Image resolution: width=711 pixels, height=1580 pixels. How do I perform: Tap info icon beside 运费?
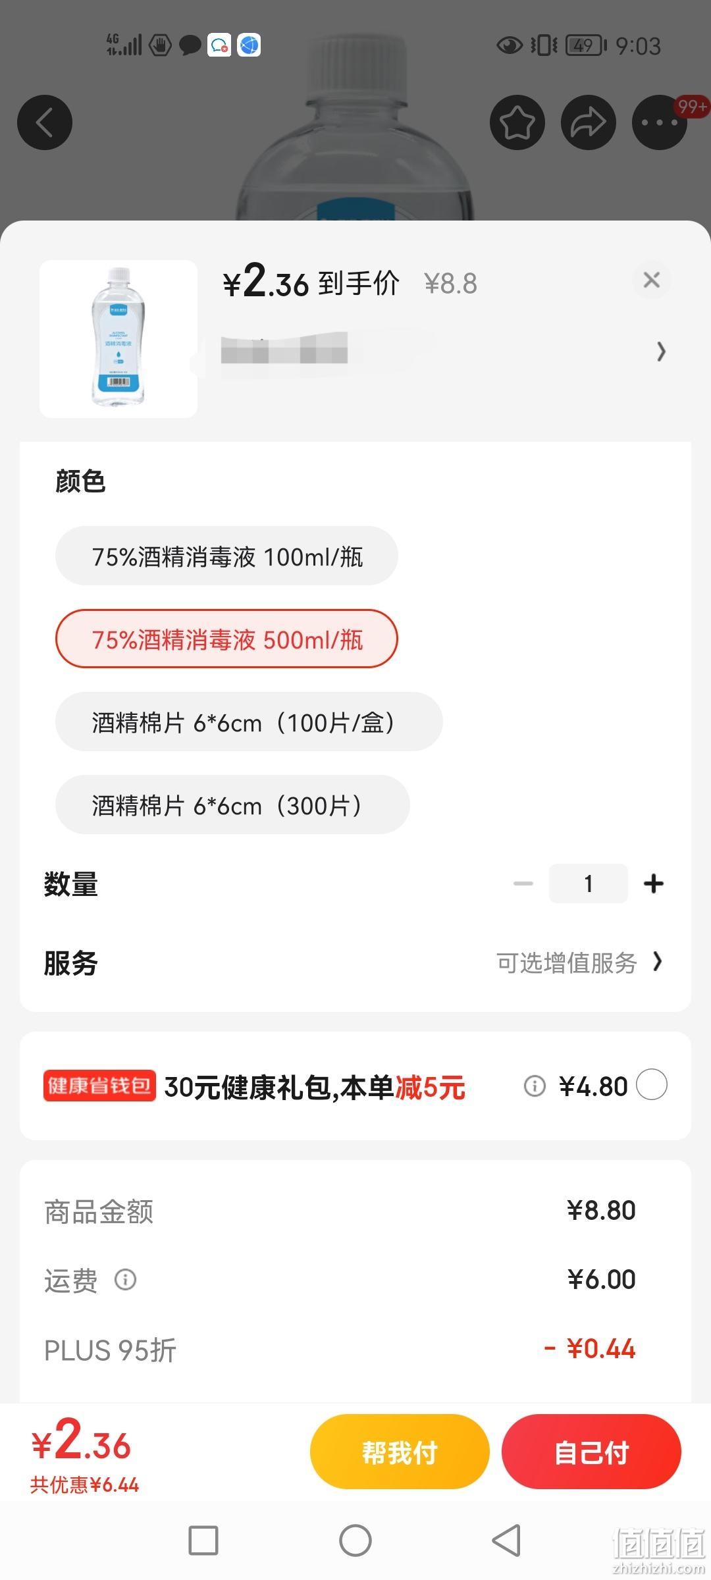pyautogui.click(x=126, y=1279)
